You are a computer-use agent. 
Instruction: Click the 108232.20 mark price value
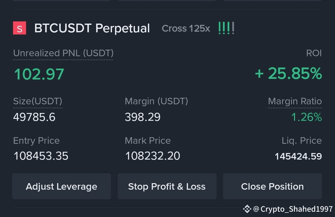[153, 156]
